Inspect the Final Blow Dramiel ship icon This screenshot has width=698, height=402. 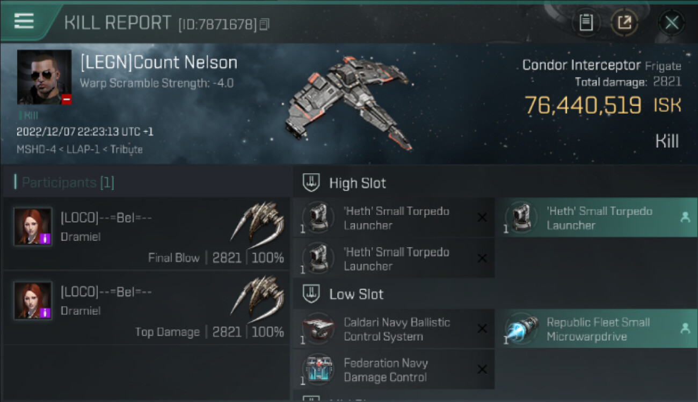(257, 221)
